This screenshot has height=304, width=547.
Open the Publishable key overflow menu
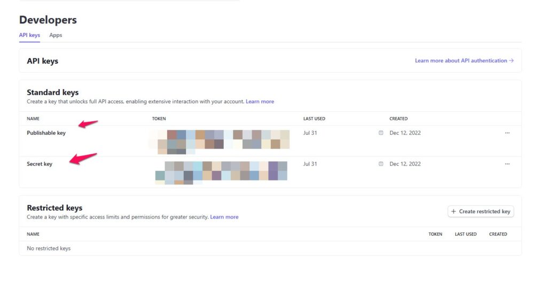pyautogui.click(x=507, y=133)
